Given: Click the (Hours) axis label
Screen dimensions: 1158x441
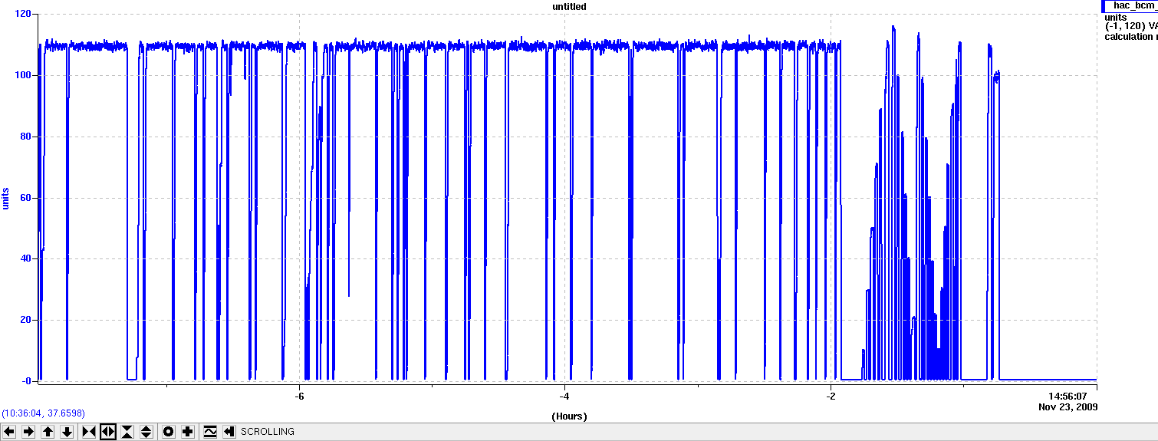Looking at the screenshot, I should click(569, 416).
